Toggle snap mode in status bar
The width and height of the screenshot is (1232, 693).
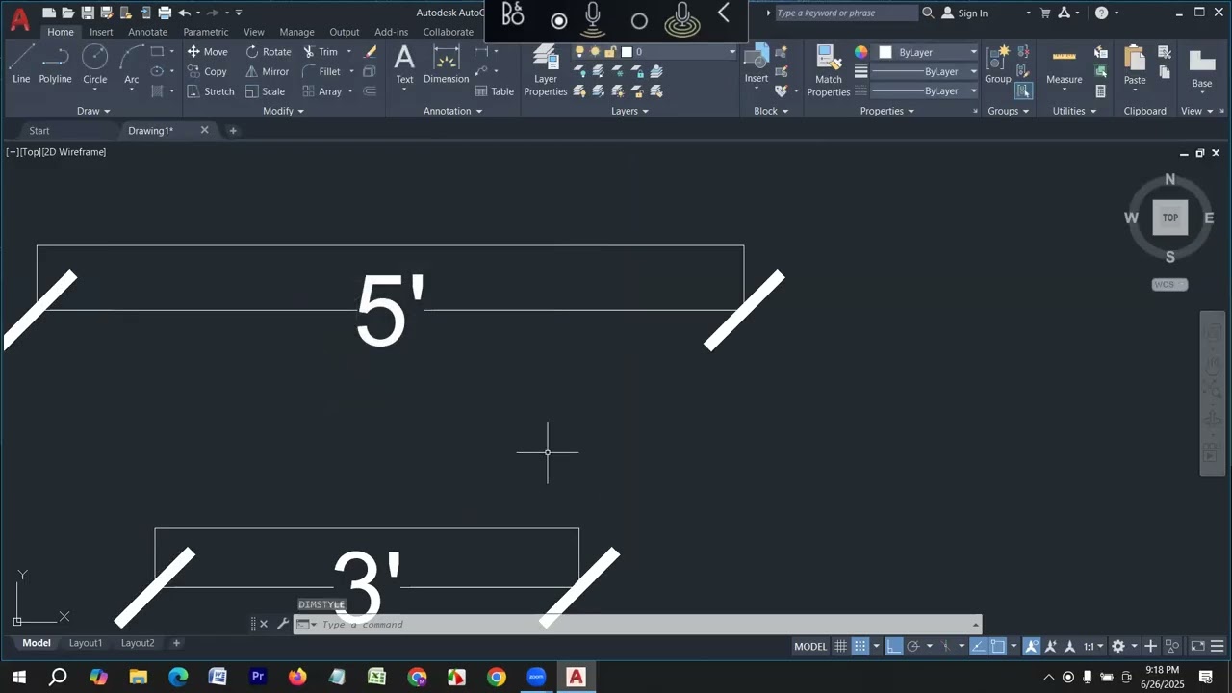point(860,647)
